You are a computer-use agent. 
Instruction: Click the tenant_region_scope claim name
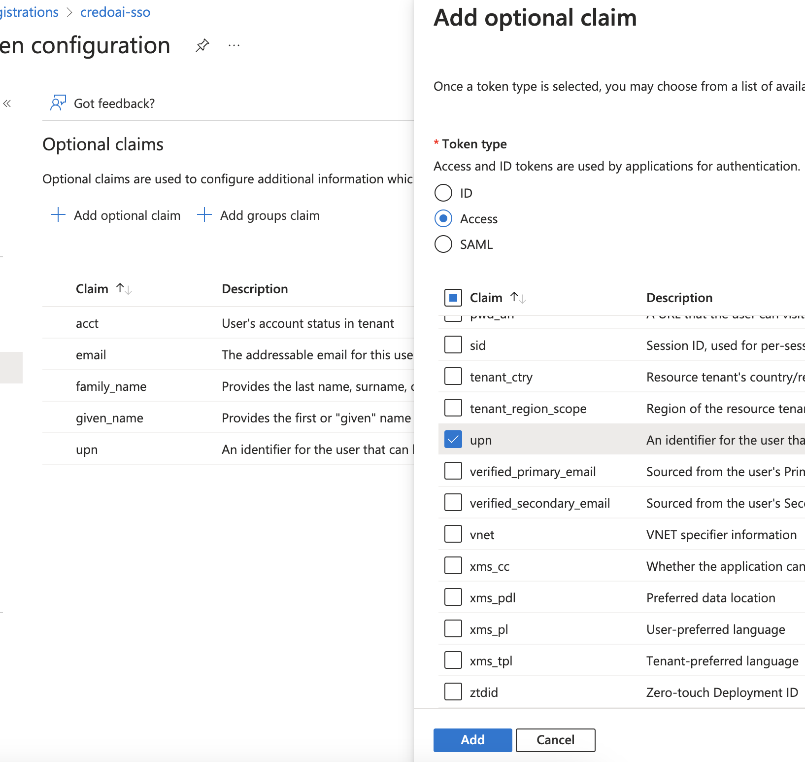click(528, 409)
